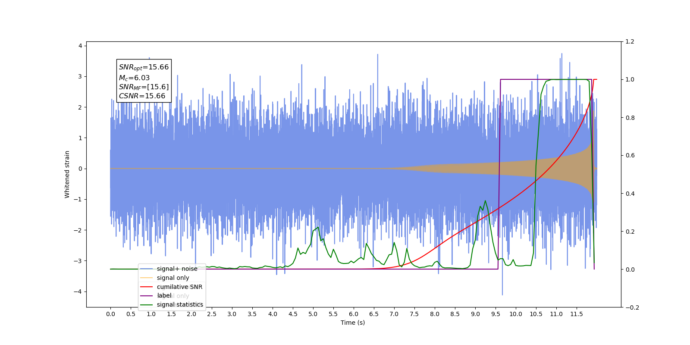
Task: Click the left y-axis tick label 3
Action: pos(80,76)
